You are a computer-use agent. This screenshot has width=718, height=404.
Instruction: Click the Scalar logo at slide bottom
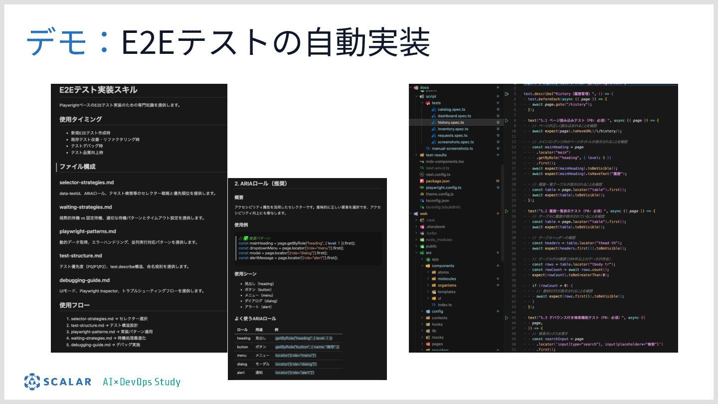(x=58, y=382)
